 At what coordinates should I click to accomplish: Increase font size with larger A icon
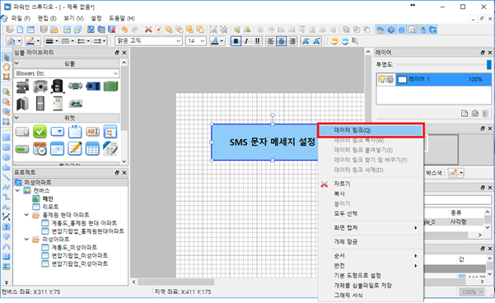[306, 41]
